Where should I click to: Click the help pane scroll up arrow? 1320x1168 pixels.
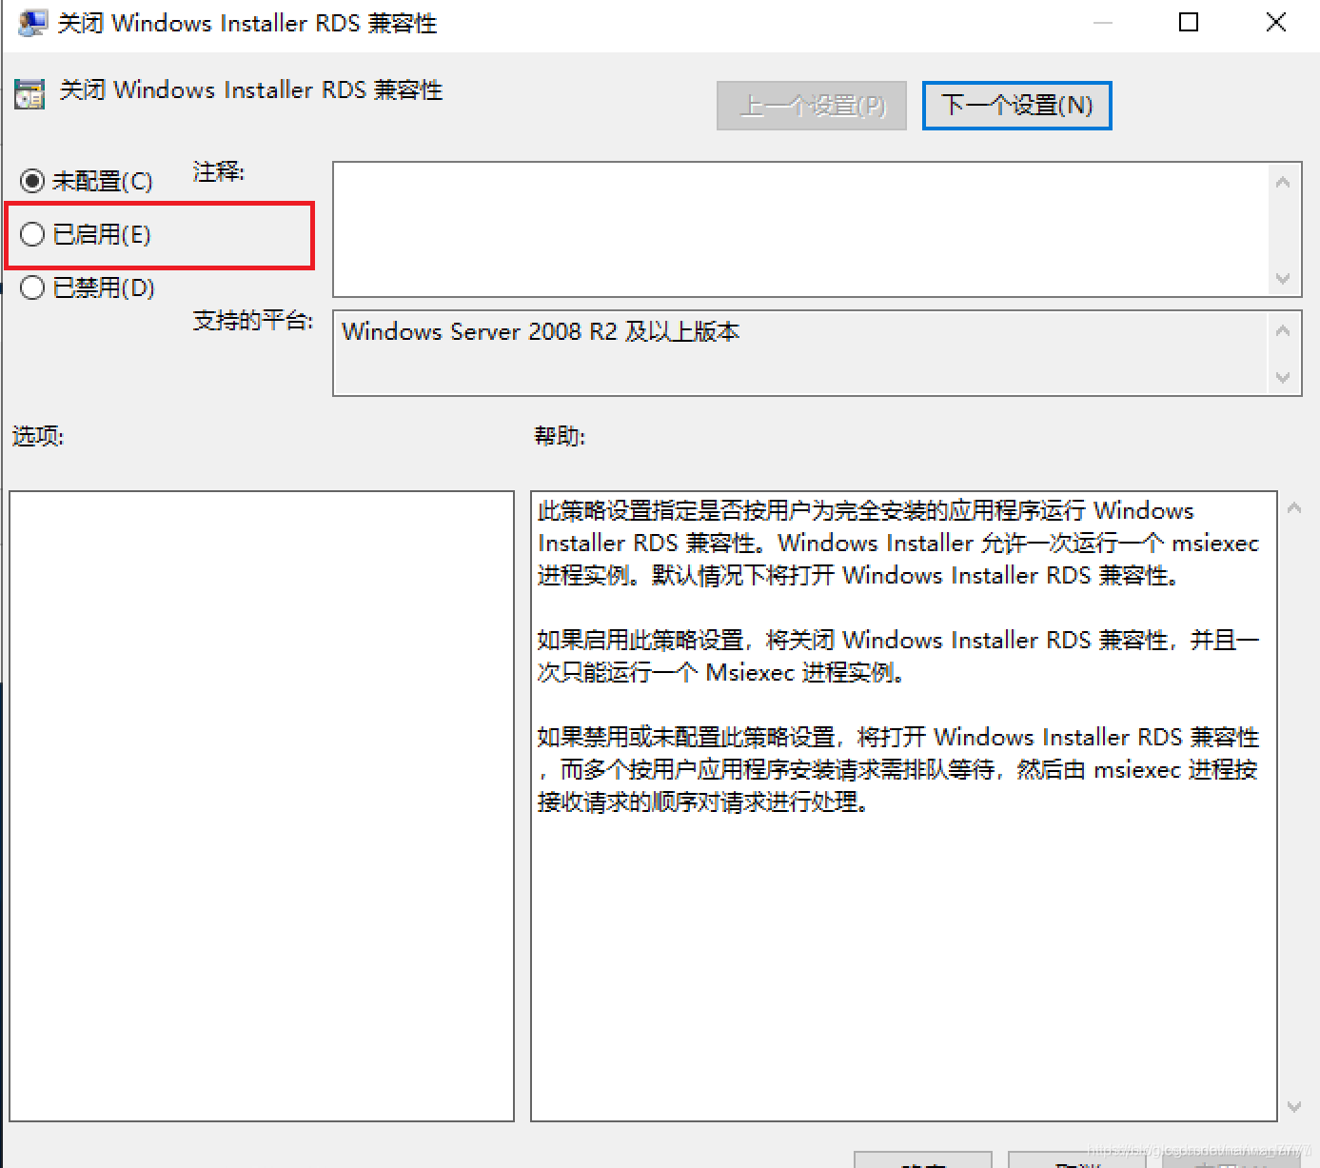click(1294, 507)
